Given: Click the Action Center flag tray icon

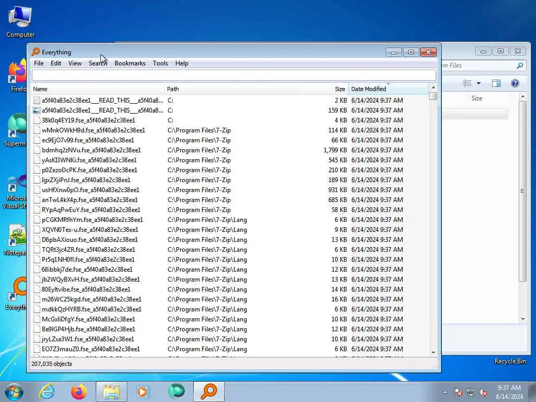Looking at the screenshot, I should [x=458, y=393].
